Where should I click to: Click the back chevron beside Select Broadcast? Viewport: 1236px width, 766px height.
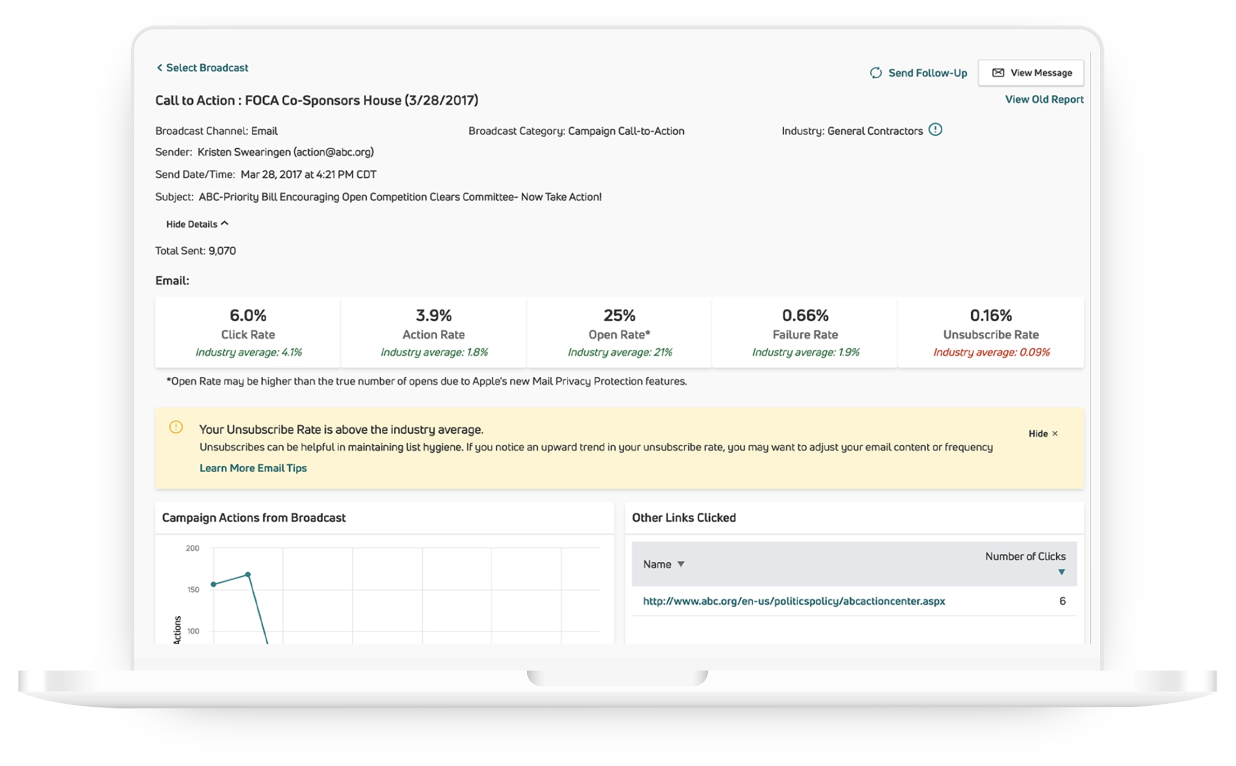click(160, 68)
